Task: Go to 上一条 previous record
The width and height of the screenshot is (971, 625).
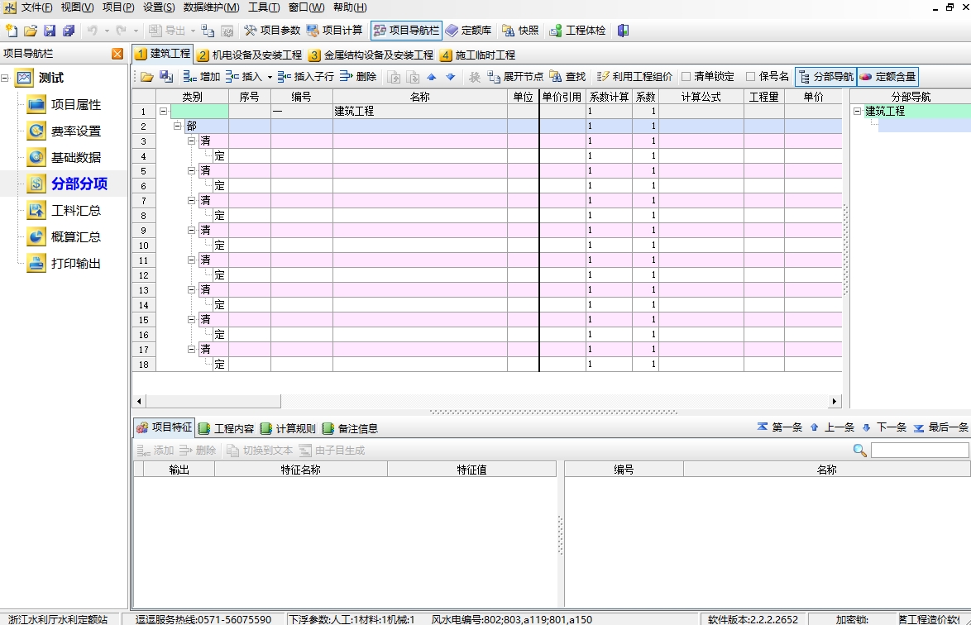Action: 832,427
